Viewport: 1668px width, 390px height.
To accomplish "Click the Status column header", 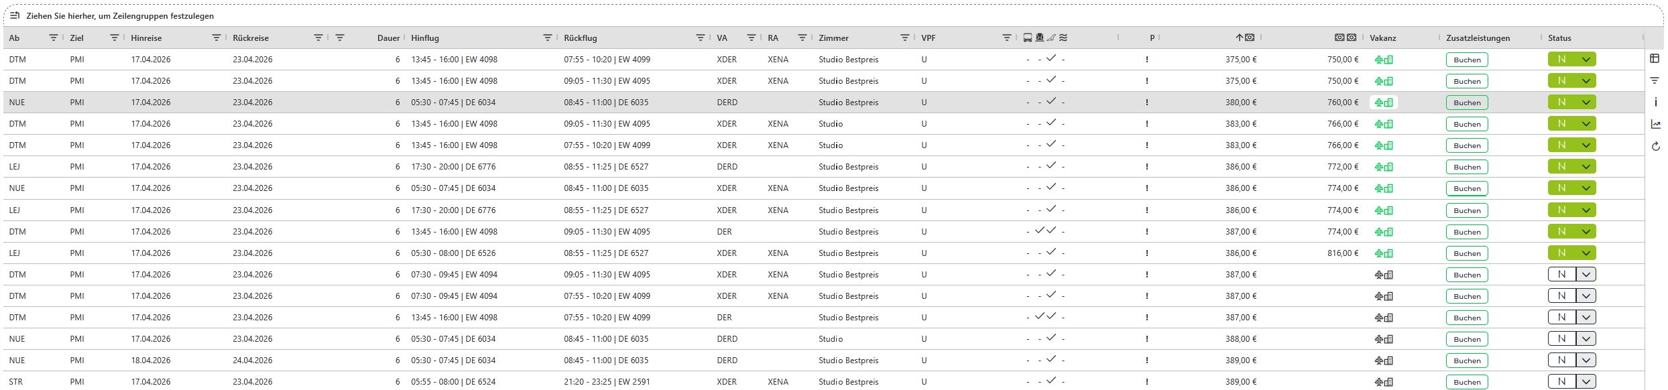I will pos(1559,38).
